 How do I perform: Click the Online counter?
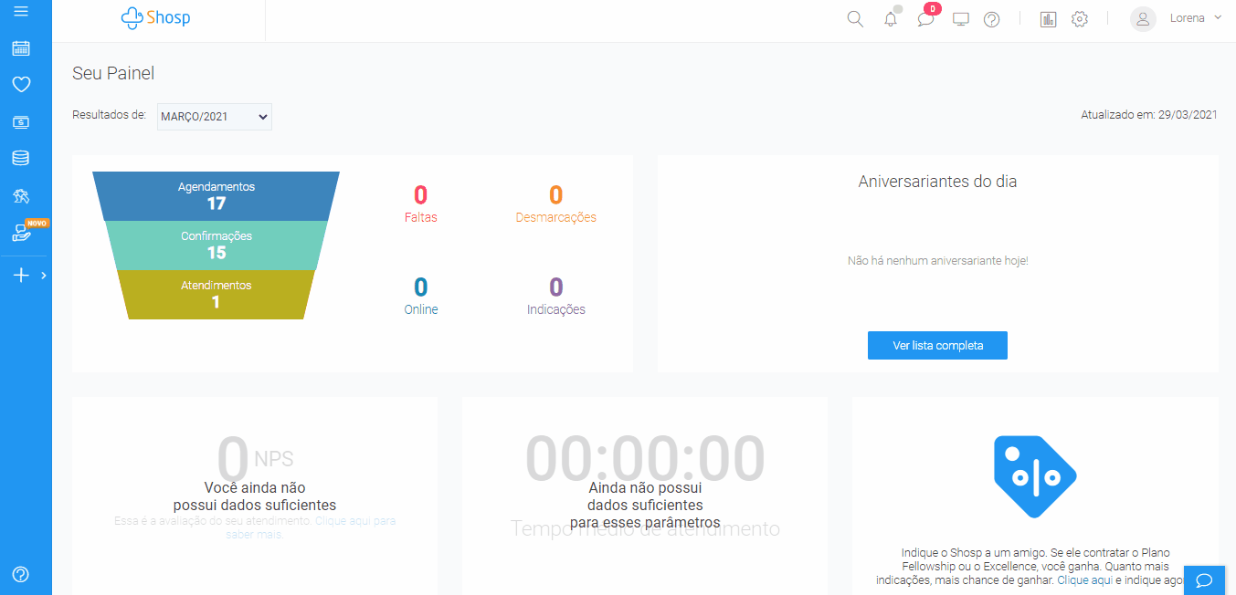coord(420,296)
